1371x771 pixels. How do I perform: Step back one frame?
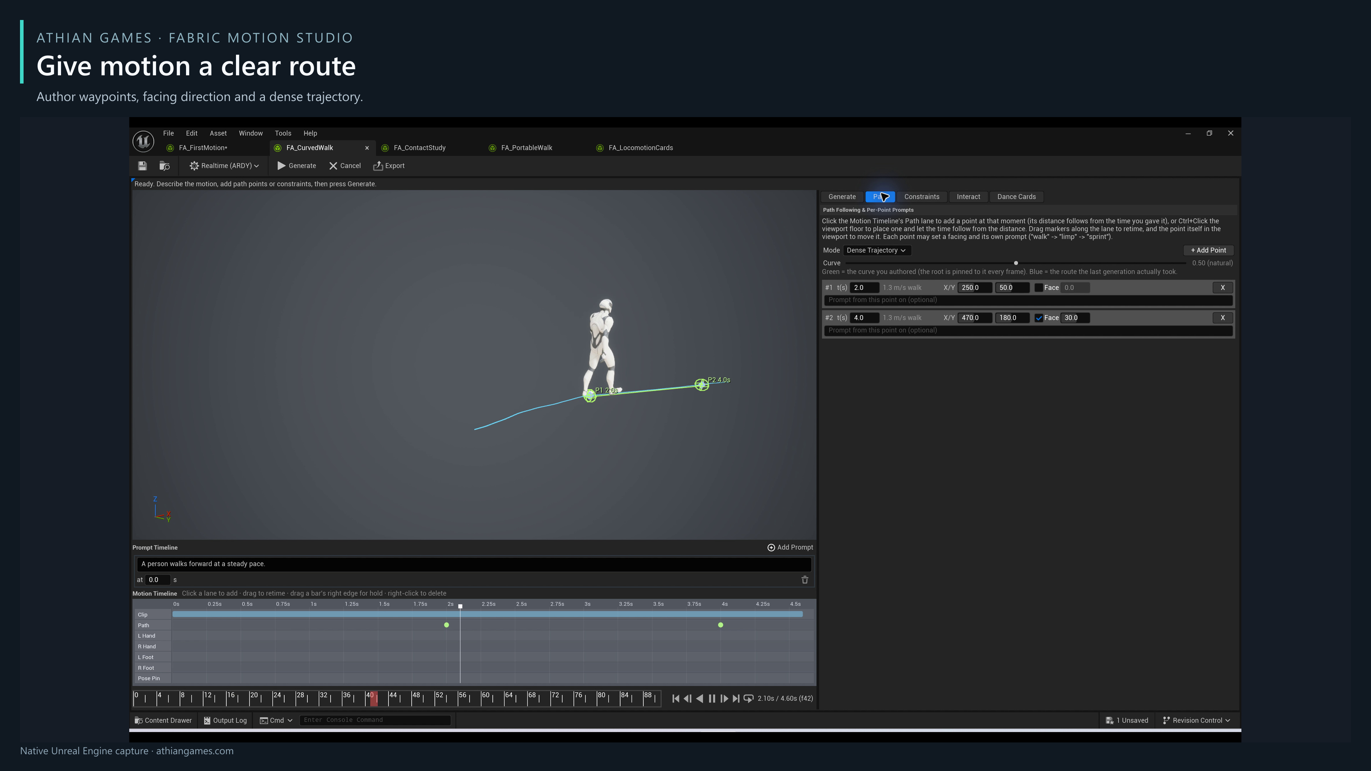(x=688, y=699)
